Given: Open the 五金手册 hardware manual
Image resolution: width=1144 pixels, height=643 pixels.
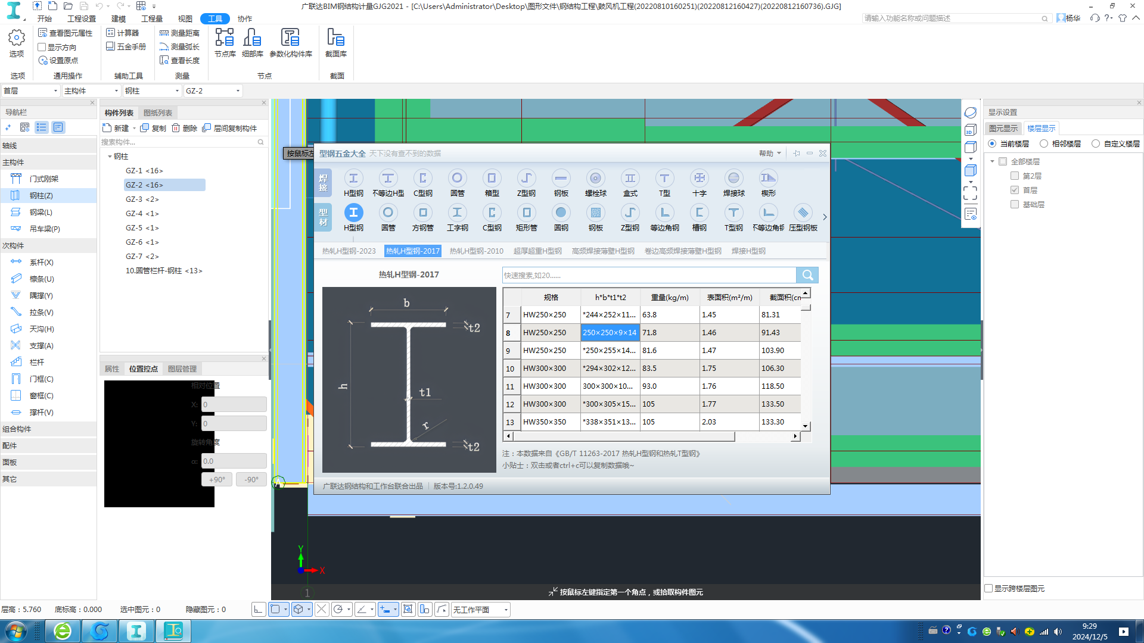Looking at the screenshot, I should tap(126, 46).
